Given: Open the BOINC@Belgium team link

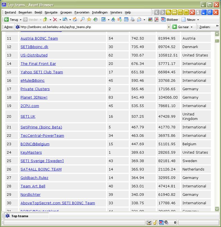Looking at the screenshot, I should pyautogui.click(x=35, y=144).
